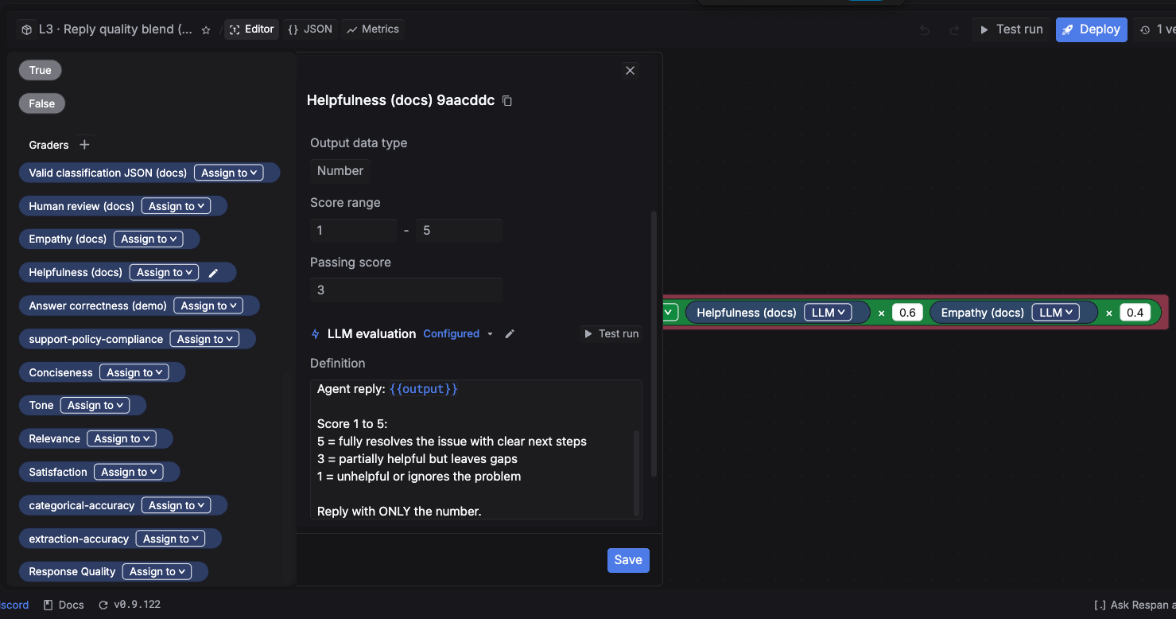
Task: Select the False value chip
Action: point(42,103)
